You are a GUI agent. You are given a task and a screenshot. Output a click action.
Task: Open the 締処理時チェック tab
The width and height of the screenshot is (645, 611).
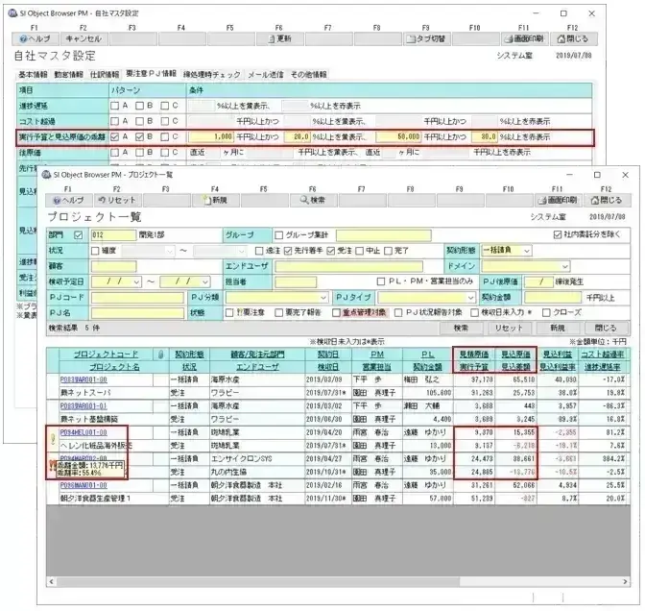[x=212, y=75]
